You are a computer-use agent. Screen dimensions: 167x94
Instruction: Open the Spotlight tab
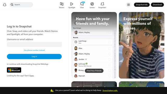point(72,5)
